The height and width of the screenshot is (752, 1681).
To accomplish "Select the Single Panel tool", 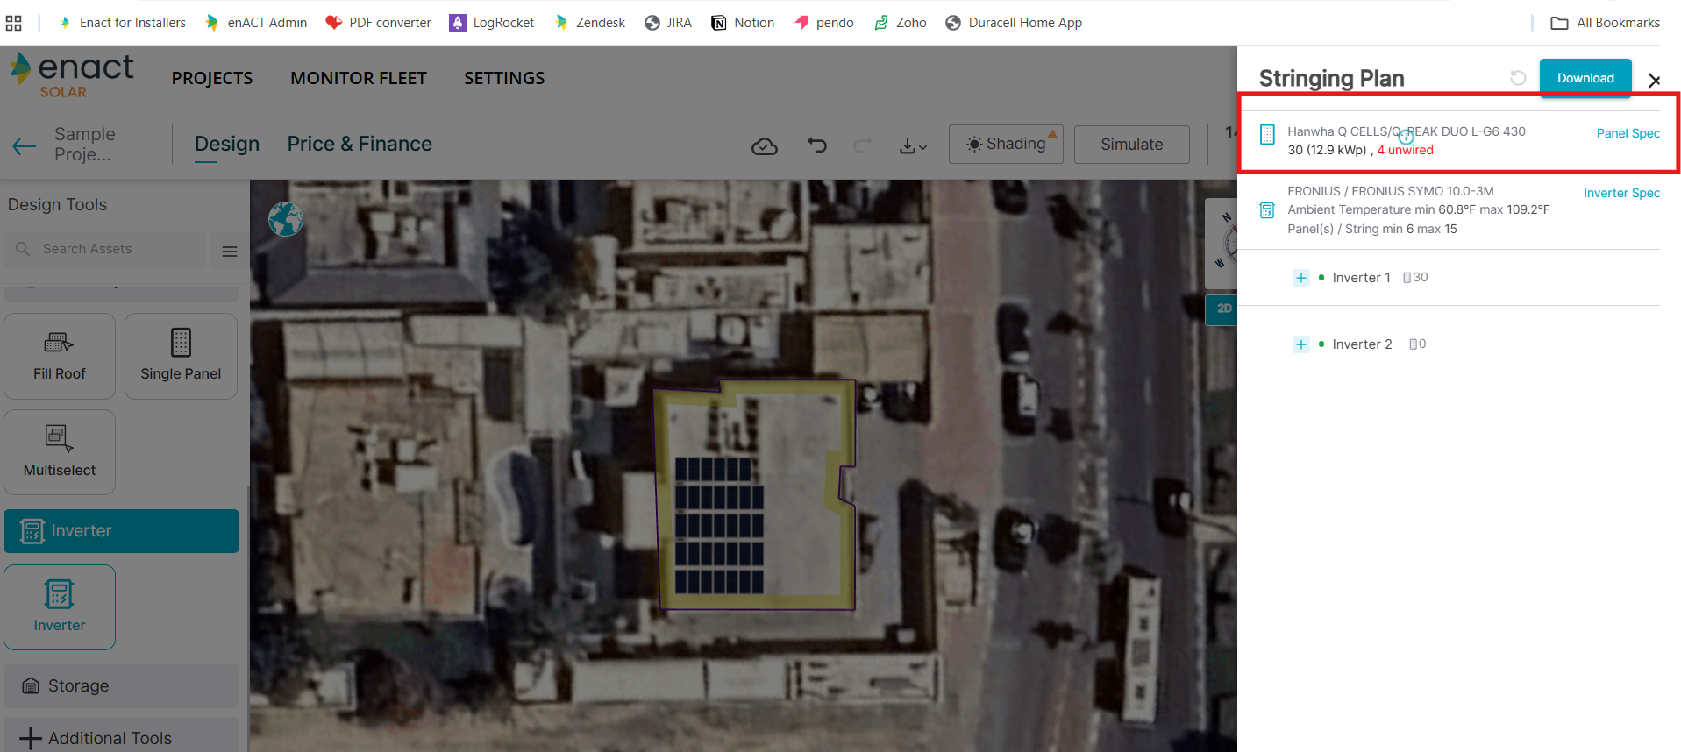I will tap(181, 356).
